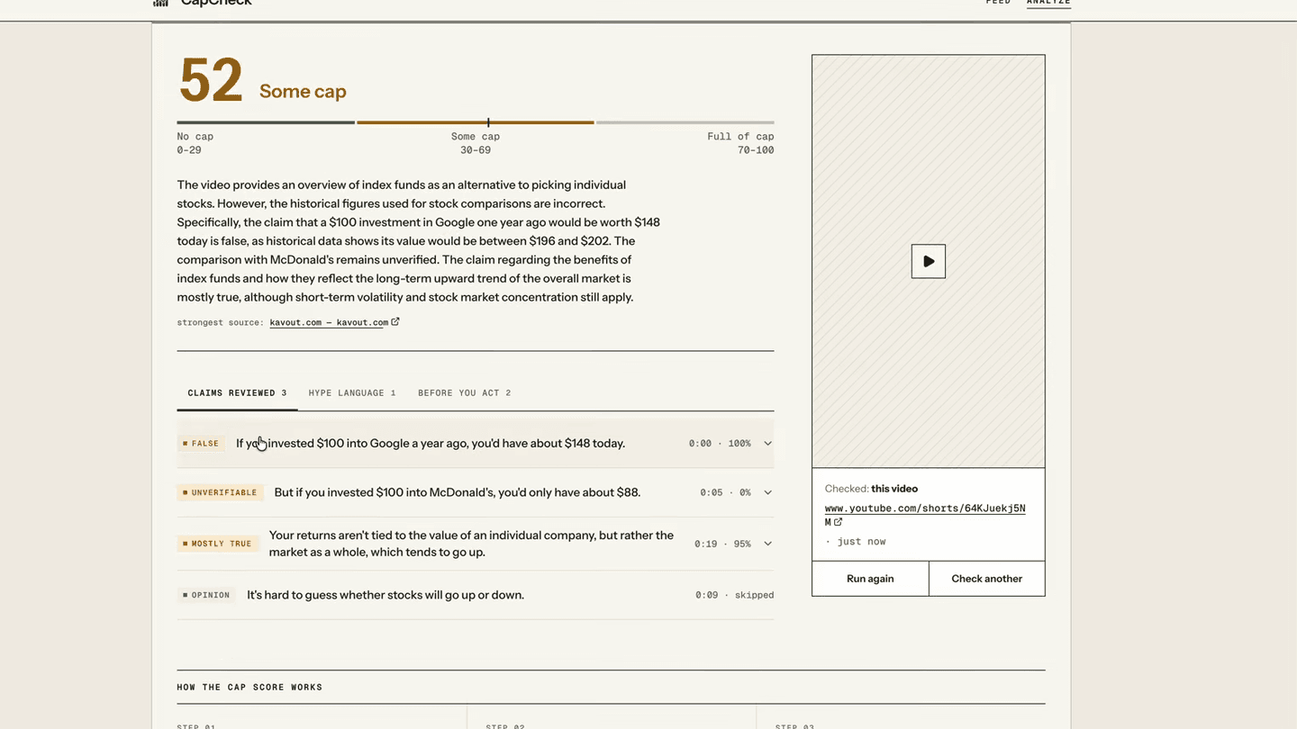The image size is (1297, 729).
Task: Select the UNVERIFIABLE badge on McDonald's claim
Action: [x=221, y=492]
